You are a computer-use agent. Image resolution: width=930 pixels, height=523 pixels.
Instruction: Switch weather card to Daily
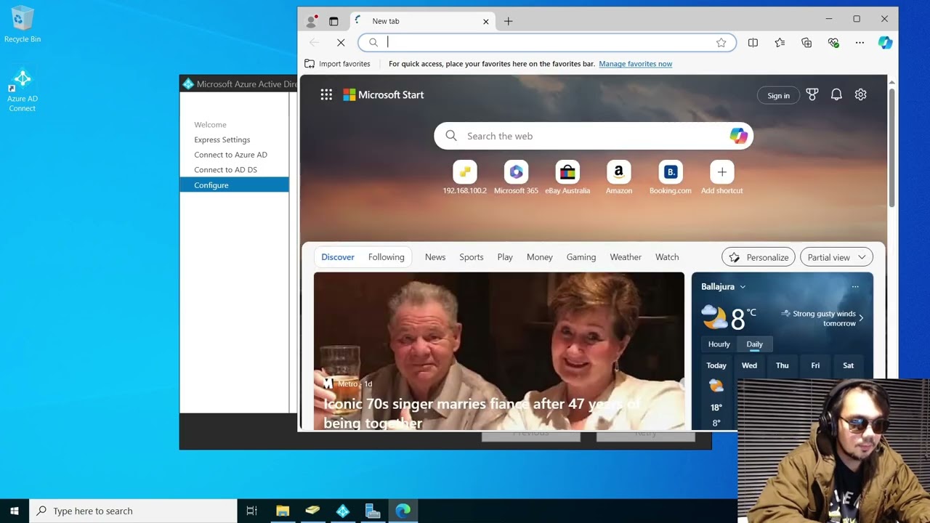(754, 344)
